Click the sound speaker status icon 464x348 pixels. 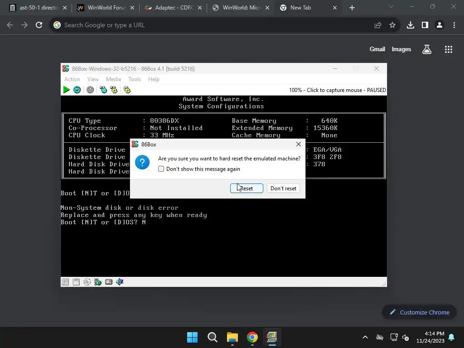(120, 282)
